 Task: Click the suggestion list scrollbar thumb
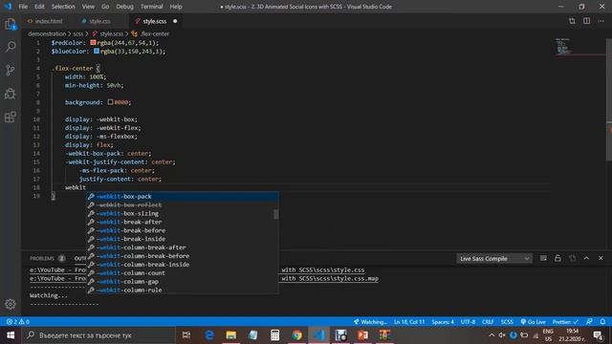[x=276, y=214]
